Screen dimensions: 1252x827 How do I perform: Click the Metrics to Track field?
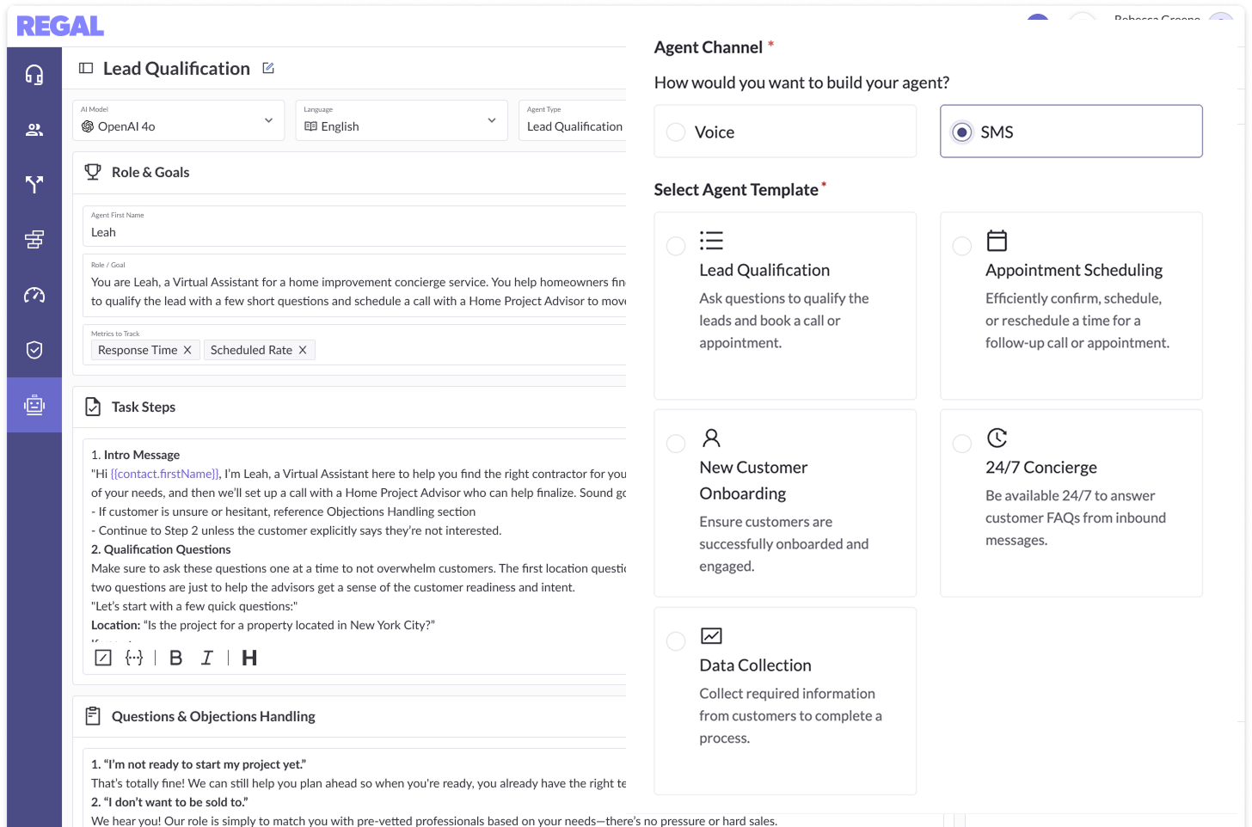pos(354,344)
